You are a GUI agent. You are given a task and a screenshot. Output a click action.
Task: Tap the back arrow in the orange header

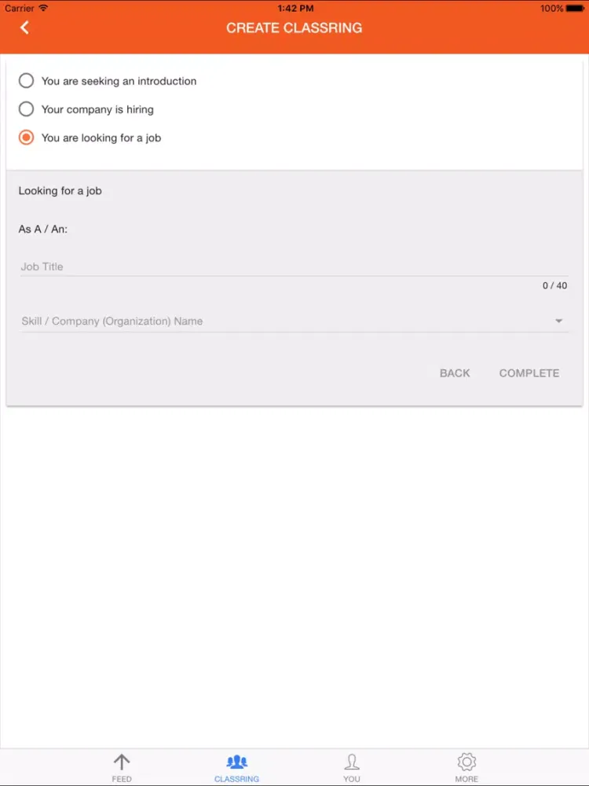25,28
